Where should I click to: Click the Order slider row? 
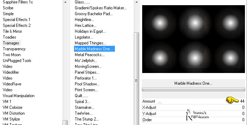coord(193,120)
